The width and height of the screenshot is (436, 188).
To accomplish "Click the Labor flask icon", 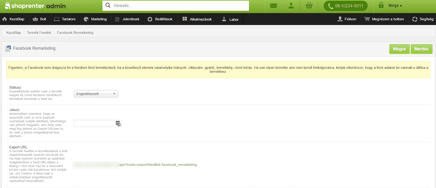I will 224,19.
